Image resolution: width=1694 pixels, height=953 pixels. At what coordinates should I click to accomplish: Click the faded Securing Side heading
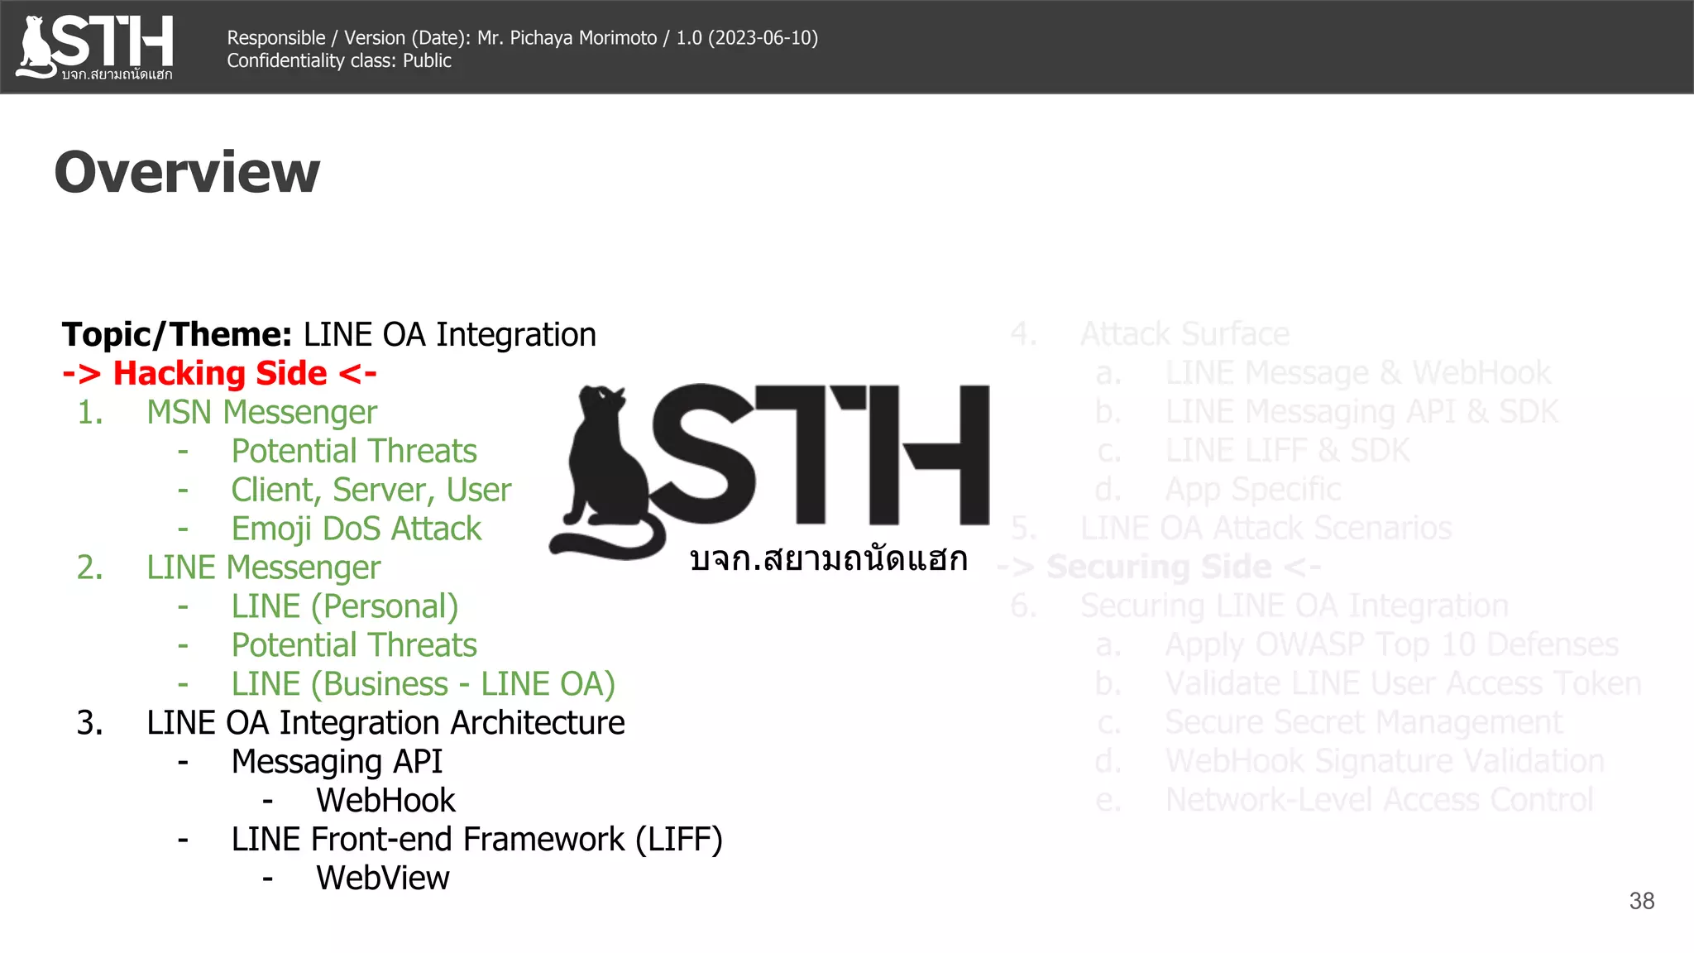click(x=1158, y=567)
